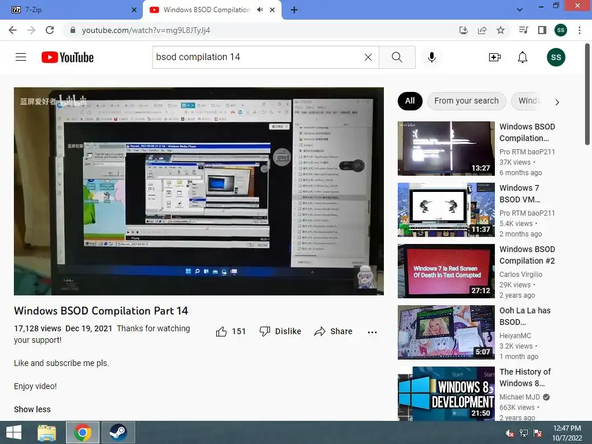
Task: Bookmark this page with the star icon
Action: (501, 30)
